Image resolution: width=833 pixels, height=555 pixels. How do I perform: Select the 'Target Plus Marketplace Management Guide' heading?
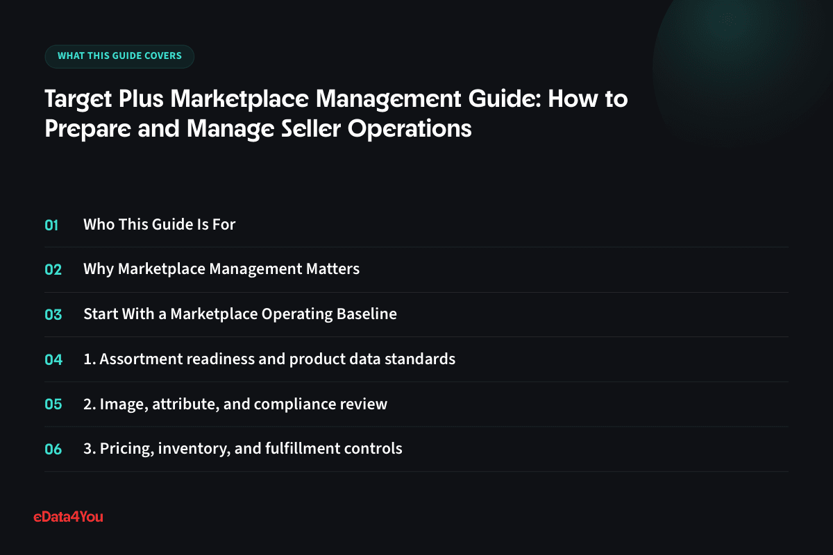[336, 113]
